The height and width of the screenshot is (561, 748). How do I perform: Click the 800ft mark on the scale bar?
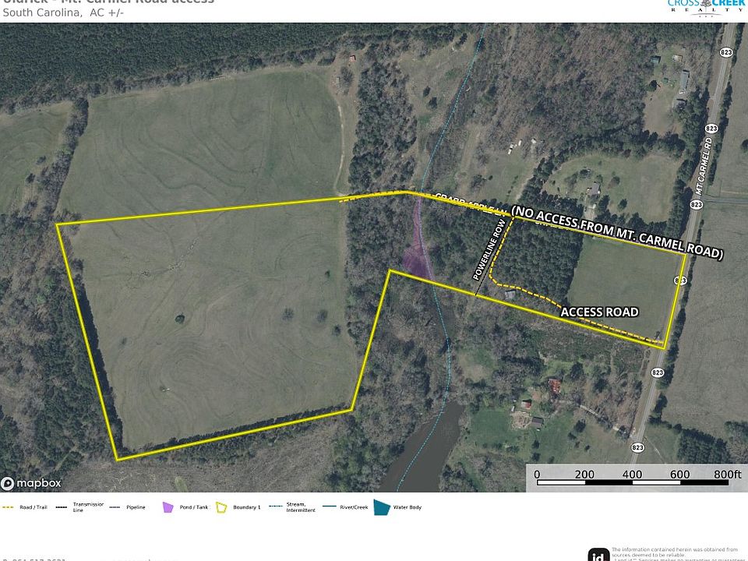tap(728, 475)
